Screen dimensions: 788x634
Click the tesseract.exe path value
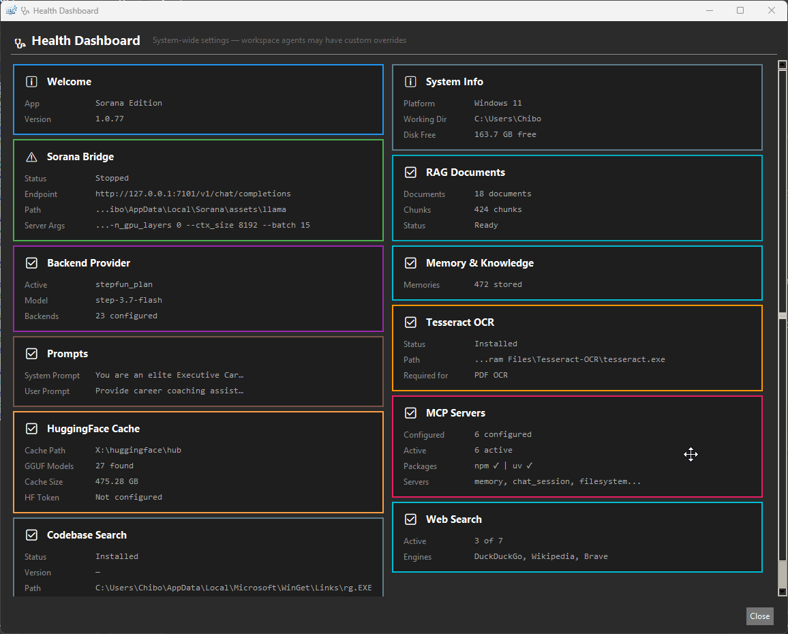pos(569,359)
